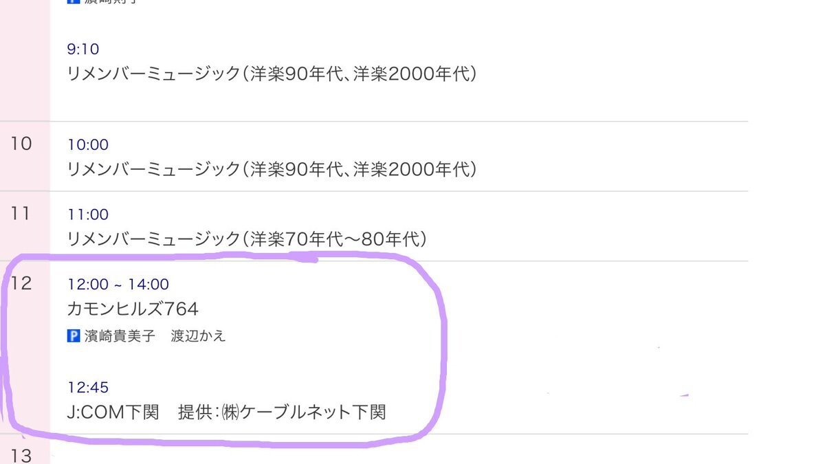Click the pink hour column beside 9:10
The image size is (825, 464).
tap(25, 60)
